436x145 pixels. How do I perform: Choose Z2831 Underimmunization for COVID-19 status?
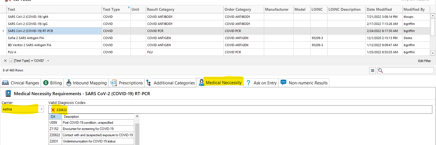pyautogui.click(x=91, y=141)
